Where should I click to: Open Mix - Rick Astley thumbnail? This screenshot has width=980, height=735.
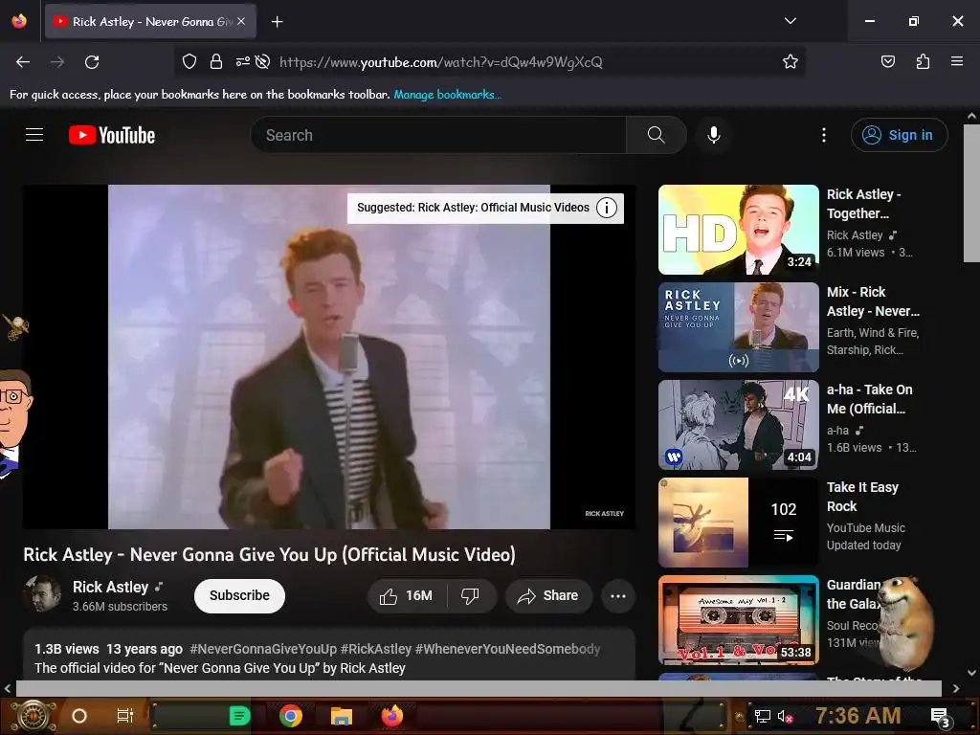click(739, 327)
